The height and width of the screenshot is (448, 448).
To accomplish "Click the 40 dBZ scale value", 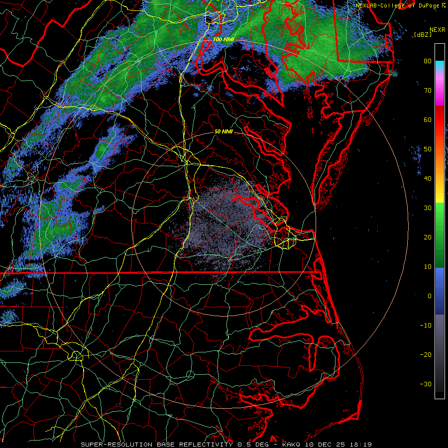I will [428, 179].
